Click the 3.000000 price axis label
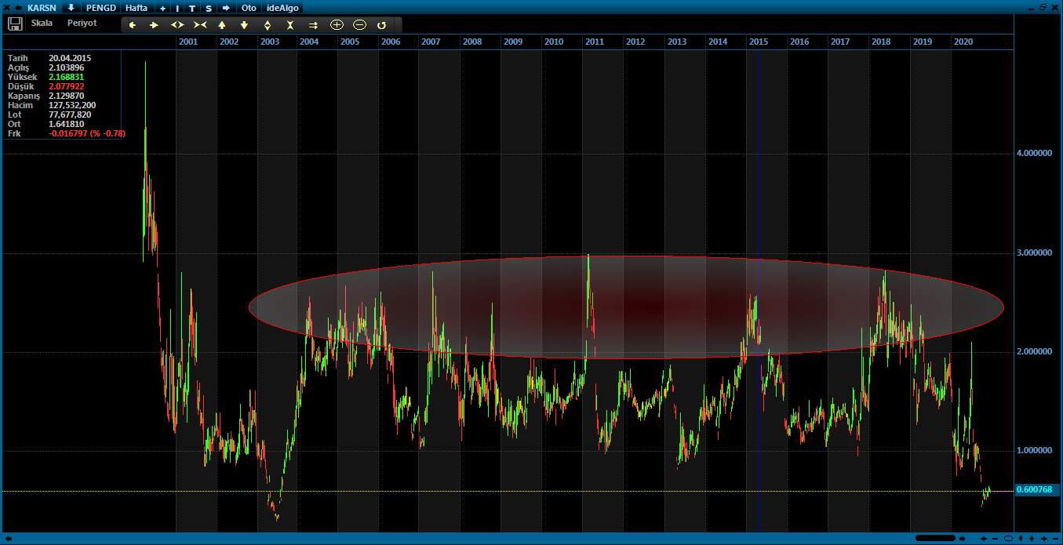This screenshot has width=1063, height=545. (1034, 253)
